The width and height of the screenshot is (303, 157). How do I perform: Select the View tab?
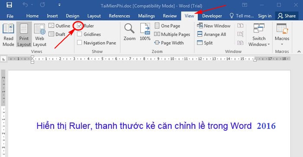tap(189, 16)
